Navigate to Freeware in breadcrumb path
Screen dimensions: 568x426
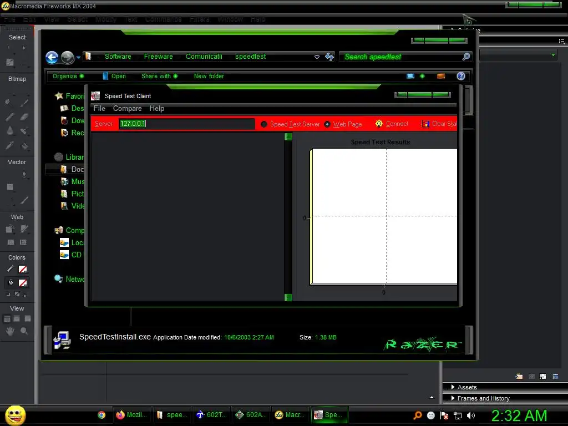click(158, 57)
